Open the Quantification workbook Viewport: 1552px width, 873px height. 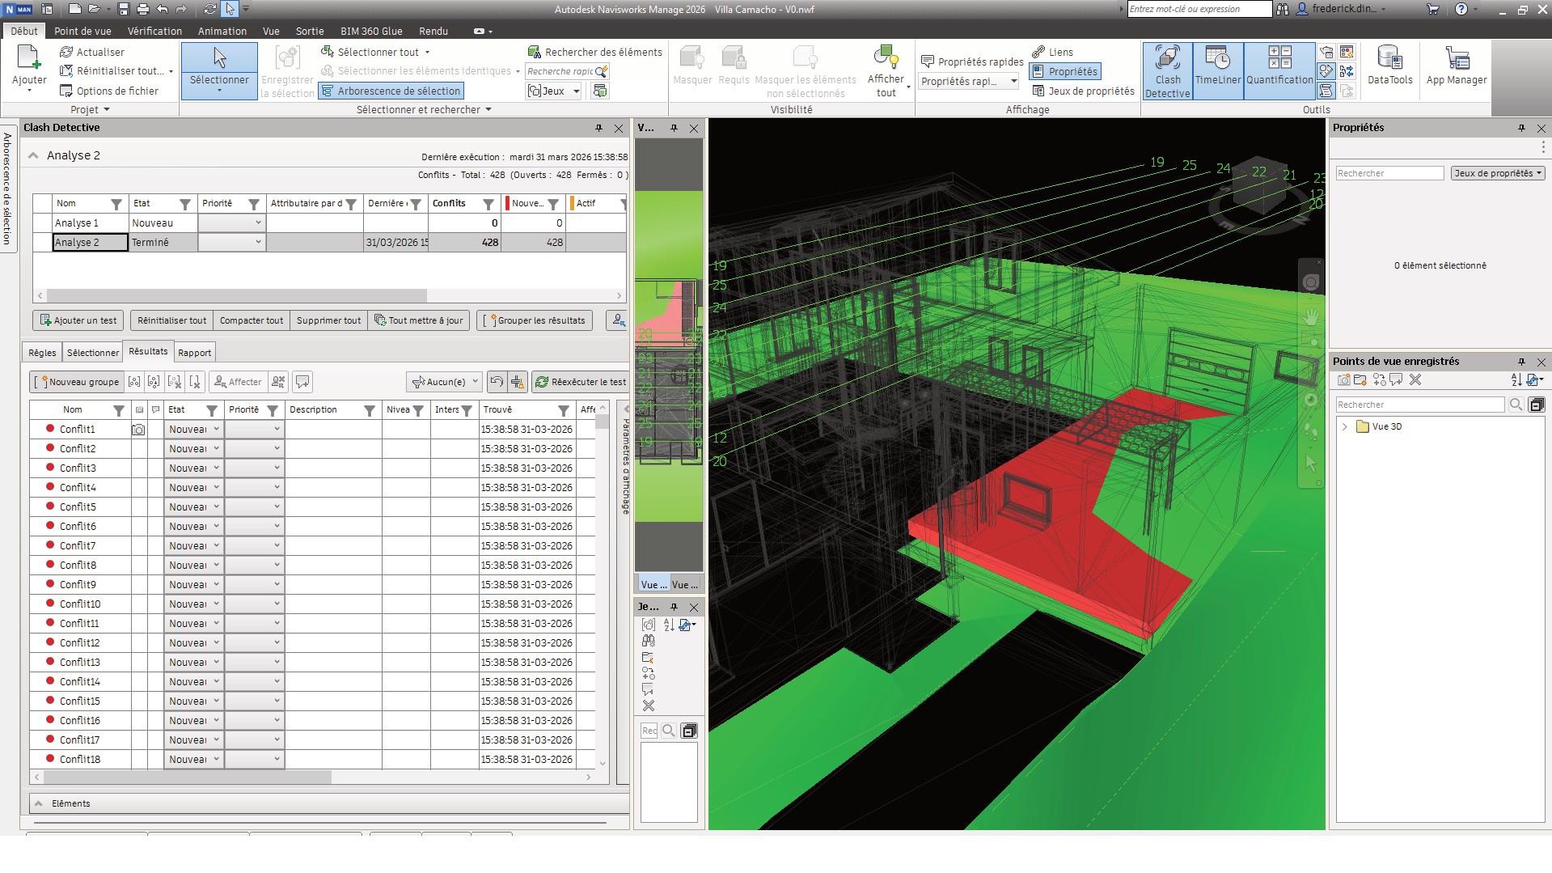[1279, 70]
